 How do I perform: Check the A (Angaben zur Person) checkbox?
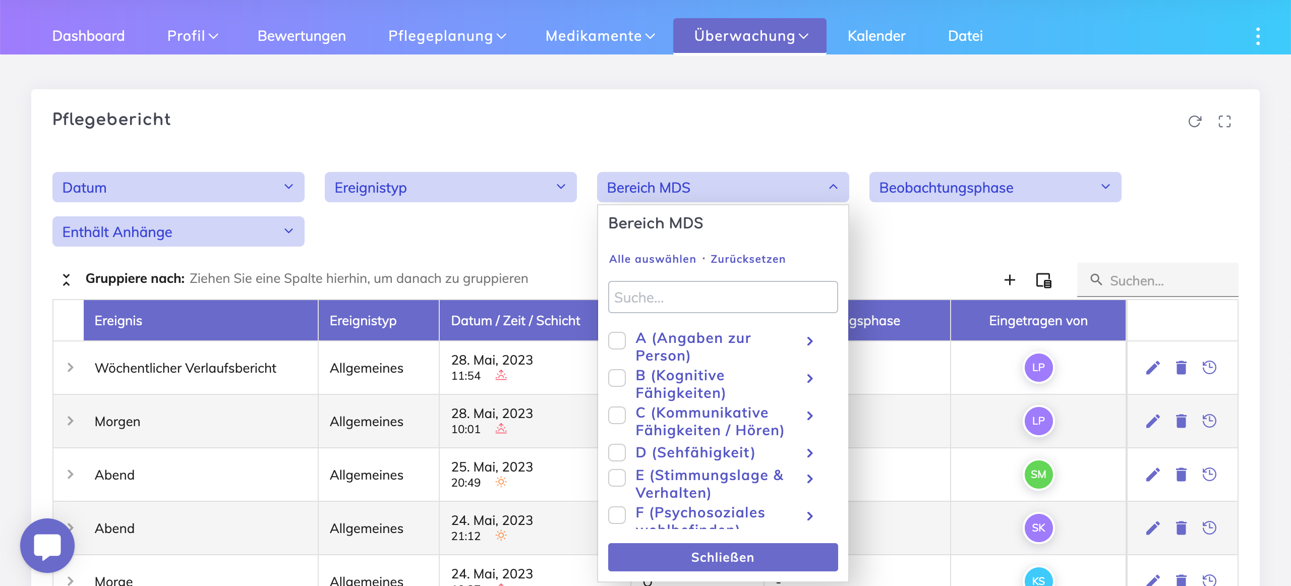pos(617,340)
